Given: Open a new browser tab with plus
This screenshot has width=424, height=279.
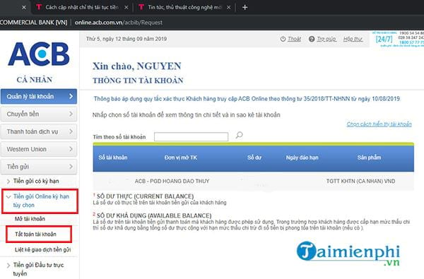Looking at the screenshot, I should tap(245, 7).
